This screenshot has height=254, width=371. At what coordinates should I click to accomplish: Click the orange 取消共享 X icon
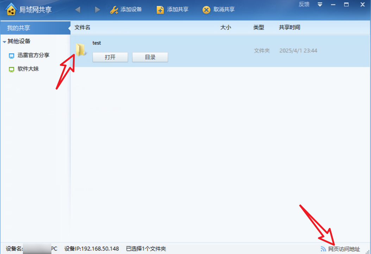pyautogui.click(x=206, y=10)
